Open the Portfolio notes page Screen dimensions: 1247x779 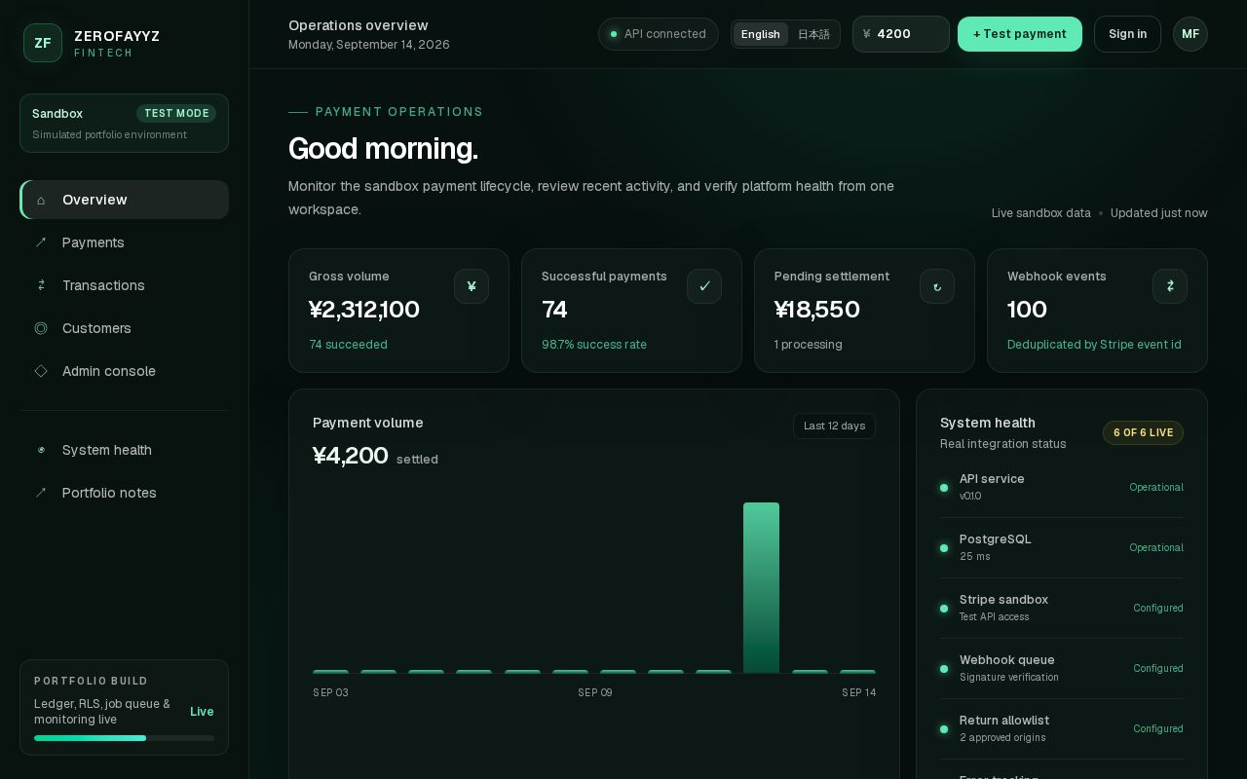pos(124,493)
